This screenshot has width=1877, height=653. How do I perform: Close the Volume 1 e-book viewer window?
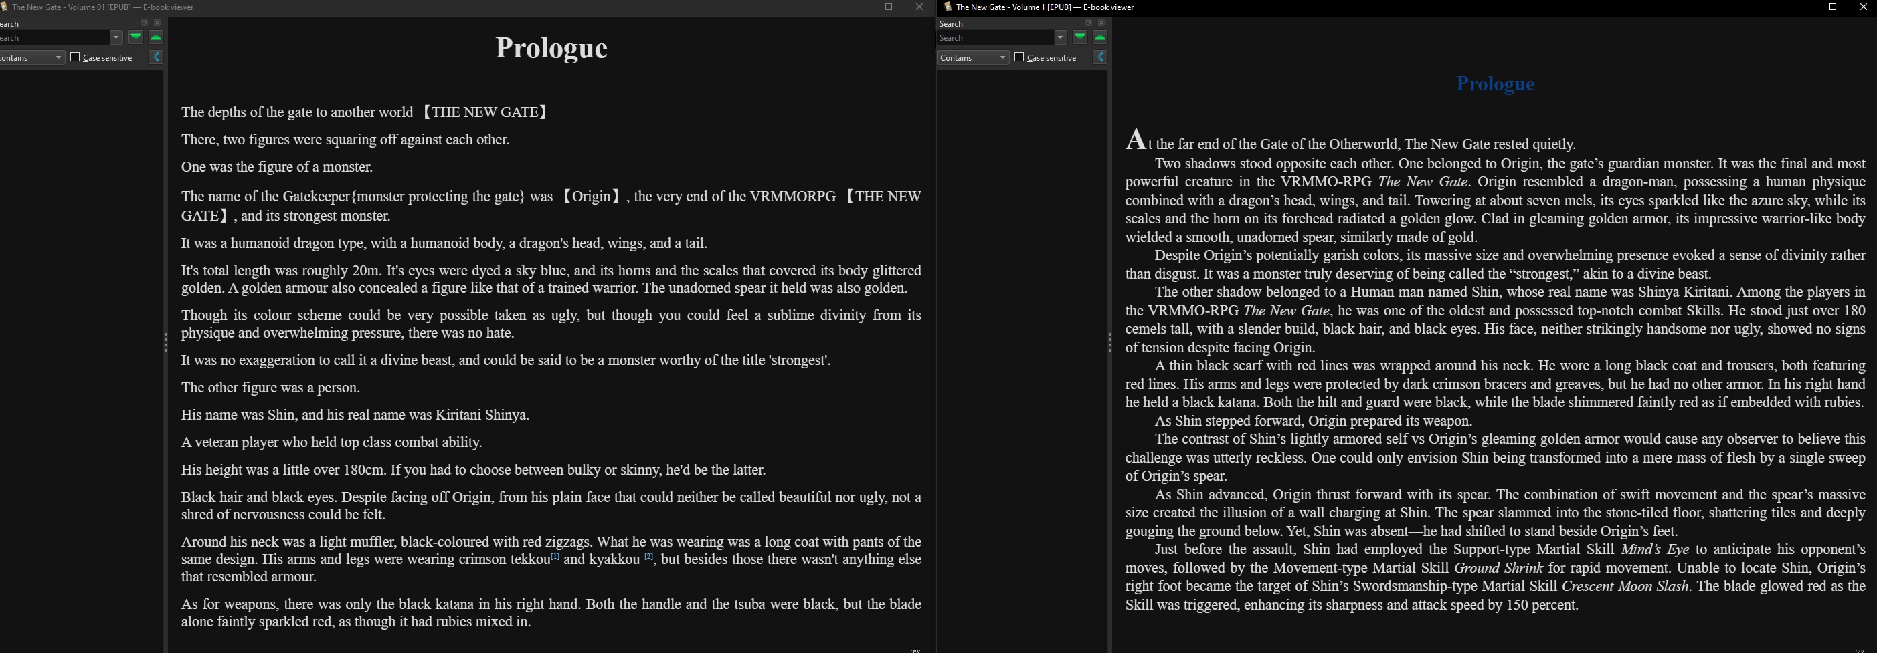(1863, 7)
